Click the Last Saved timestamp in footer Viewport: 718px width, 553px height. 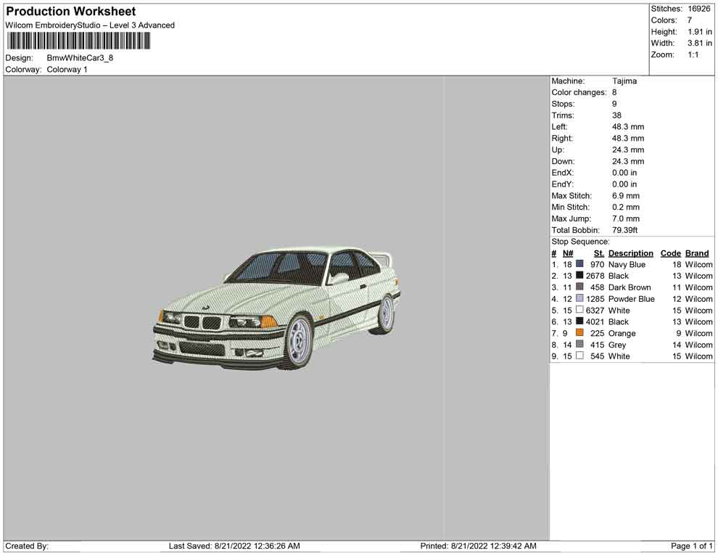tap(234, 546)
